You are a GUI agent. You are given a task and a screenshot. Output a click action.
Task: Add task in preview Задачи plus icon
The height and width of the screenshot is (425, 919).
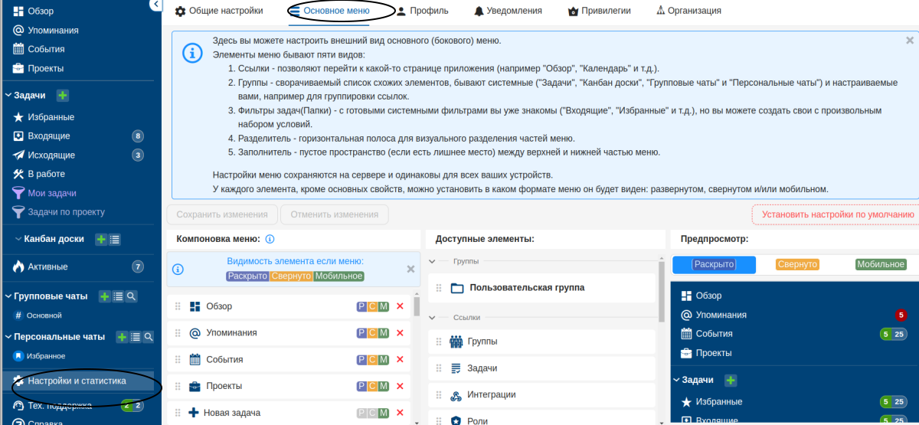tap(731, 380)
